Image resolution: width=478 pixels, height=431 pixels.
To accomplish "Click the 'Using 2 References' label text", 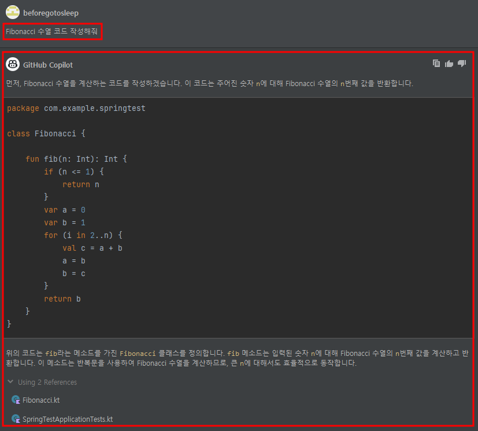I will pyautogui.click(x=47, y=382).
